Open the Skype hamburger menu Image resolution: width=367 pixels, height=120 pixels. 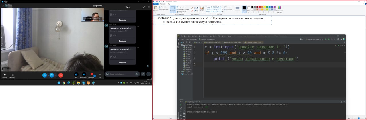tap(2, 6)
